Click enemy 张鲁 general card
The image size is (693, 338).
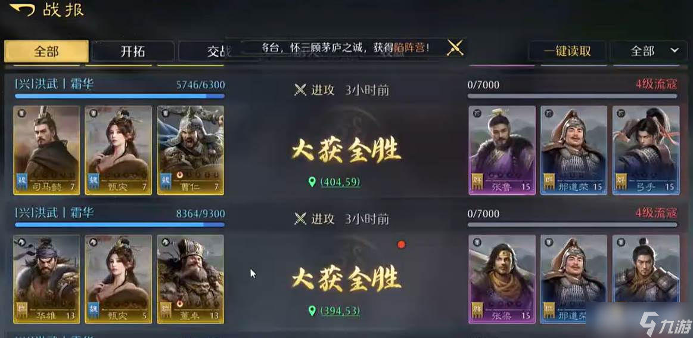click(502, 150)
